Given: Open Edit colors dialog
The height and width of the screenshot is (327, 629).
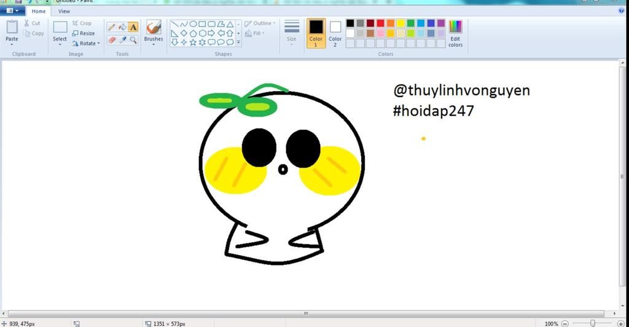Looking at the screenshot, I should pyautogui.click(x=455, y=33).
